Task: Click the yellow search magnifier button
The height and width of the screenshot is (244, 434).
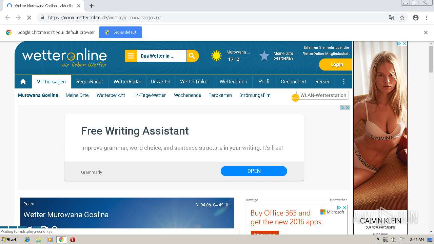Action: coord(192,56)
